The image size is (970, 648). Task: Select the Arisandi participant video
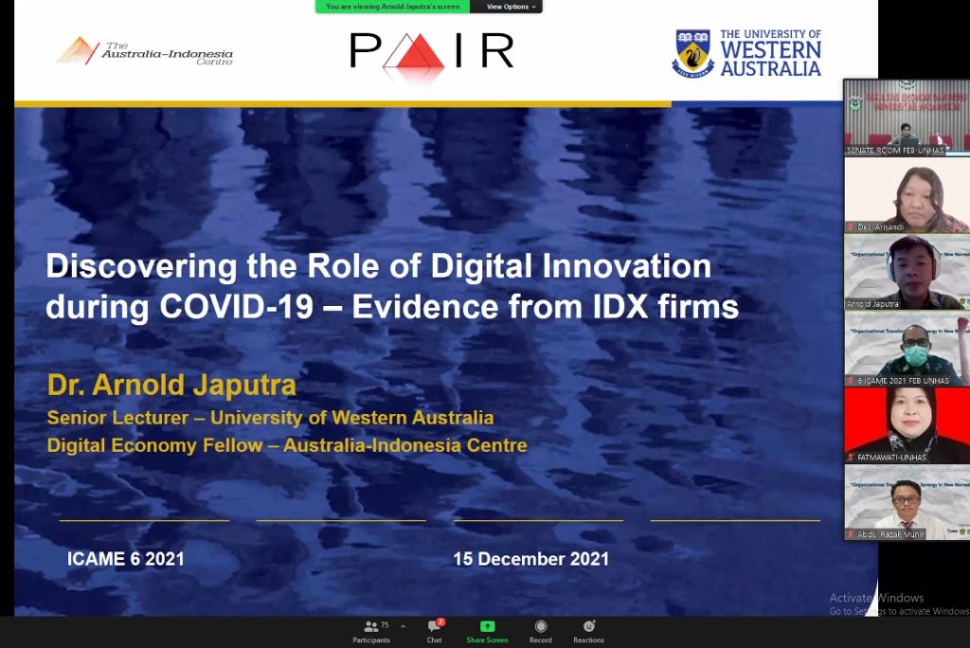(907, 195)
